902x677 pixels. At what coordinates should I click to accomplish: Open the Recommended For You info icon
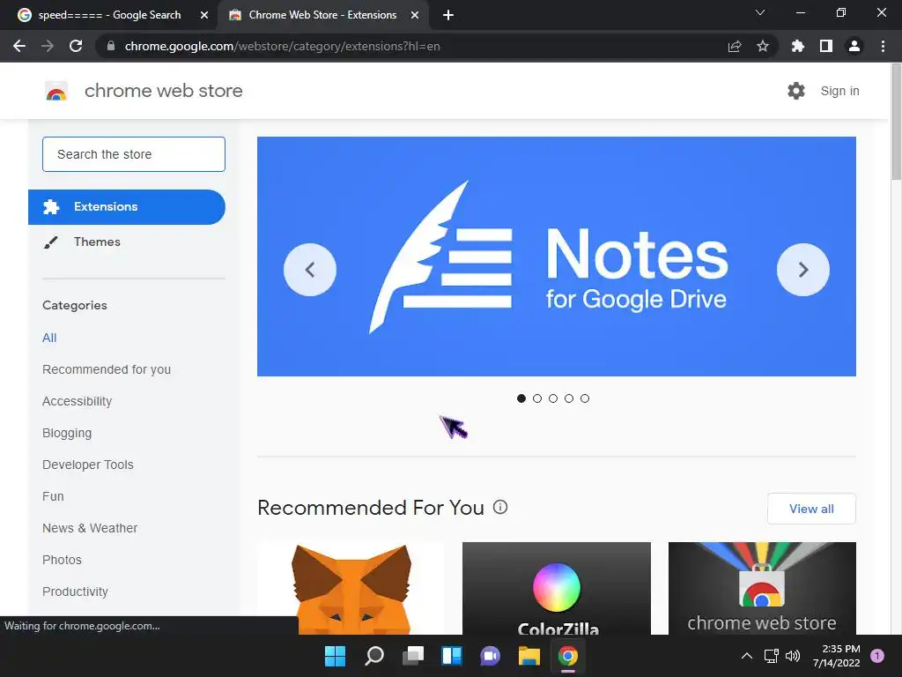tap(500, 507)
